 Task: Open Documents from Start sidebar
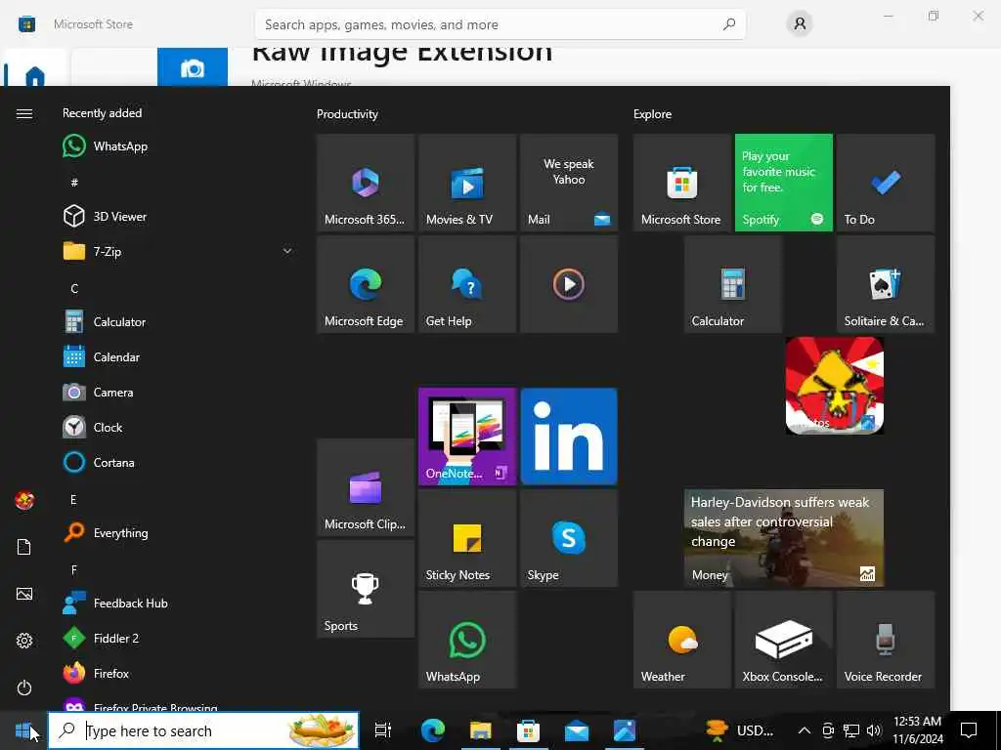click(x=24, y=547)
